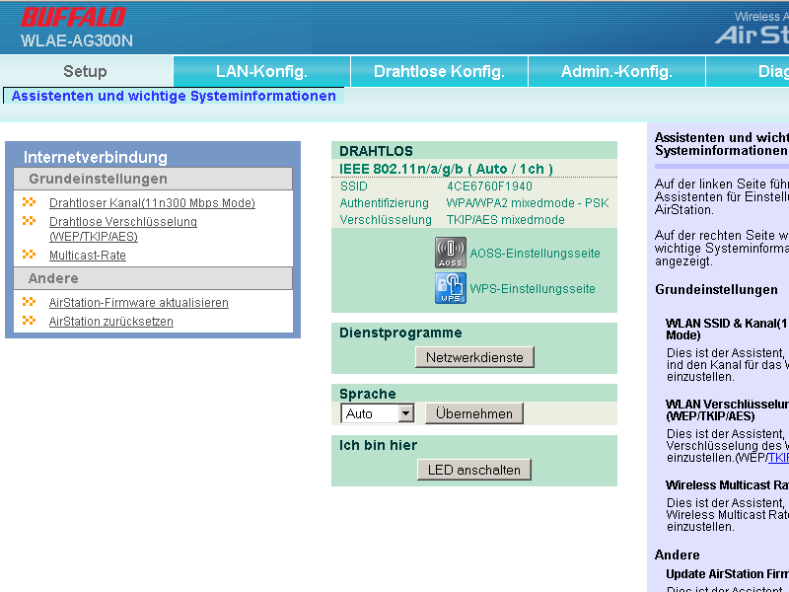Click the Verschlüsselung label in wireless panel
This screenshot has height=592, width=789.
(x=386, y=219)
